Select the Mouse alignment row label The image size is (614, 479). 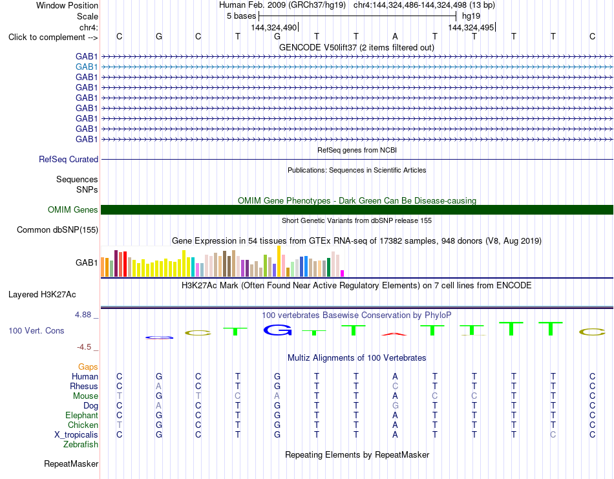tap(85, 396)
